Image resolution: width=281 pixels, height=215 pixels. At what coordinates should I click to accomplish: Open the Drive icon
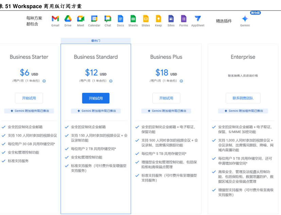coord(68,19)
